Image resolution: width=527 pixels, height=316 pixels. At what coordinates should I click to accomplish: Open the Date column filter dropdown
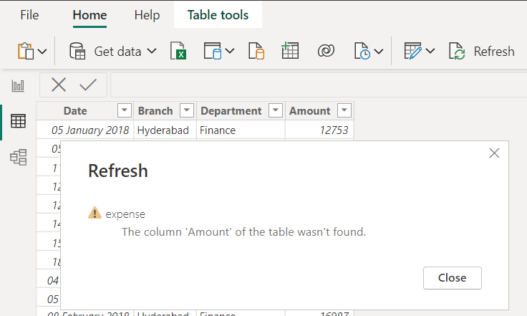point(125,110)
